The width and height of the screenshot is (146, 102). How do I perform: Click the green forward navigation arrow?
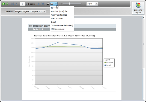[7, 4]
